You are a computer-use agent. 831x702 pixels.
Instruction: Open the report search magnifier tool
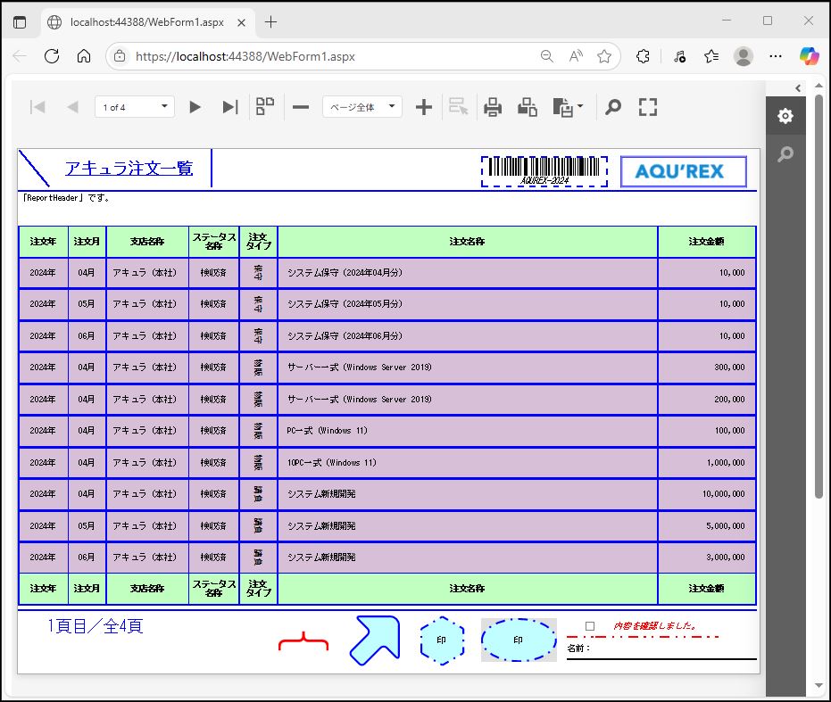[613, 107]
